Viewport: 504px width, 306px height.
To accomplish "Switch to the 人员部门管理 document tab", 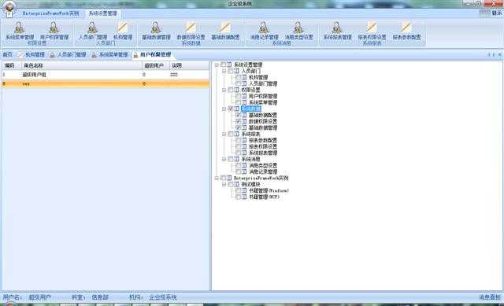I will [x=69, y=54].
